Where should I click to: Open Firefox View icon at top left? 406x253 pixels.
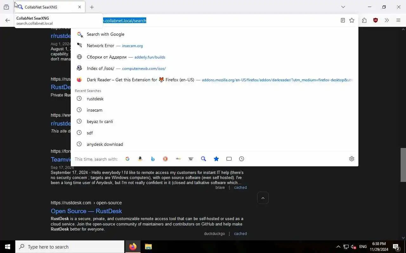[x=6, y=7]
